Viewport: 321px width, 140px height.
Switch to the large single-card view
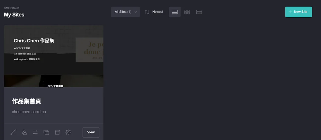(175, 12)
